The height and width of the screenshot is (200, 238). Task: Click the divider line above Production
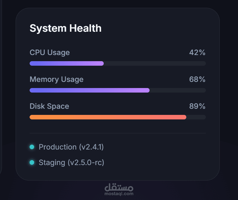[118, 133]
